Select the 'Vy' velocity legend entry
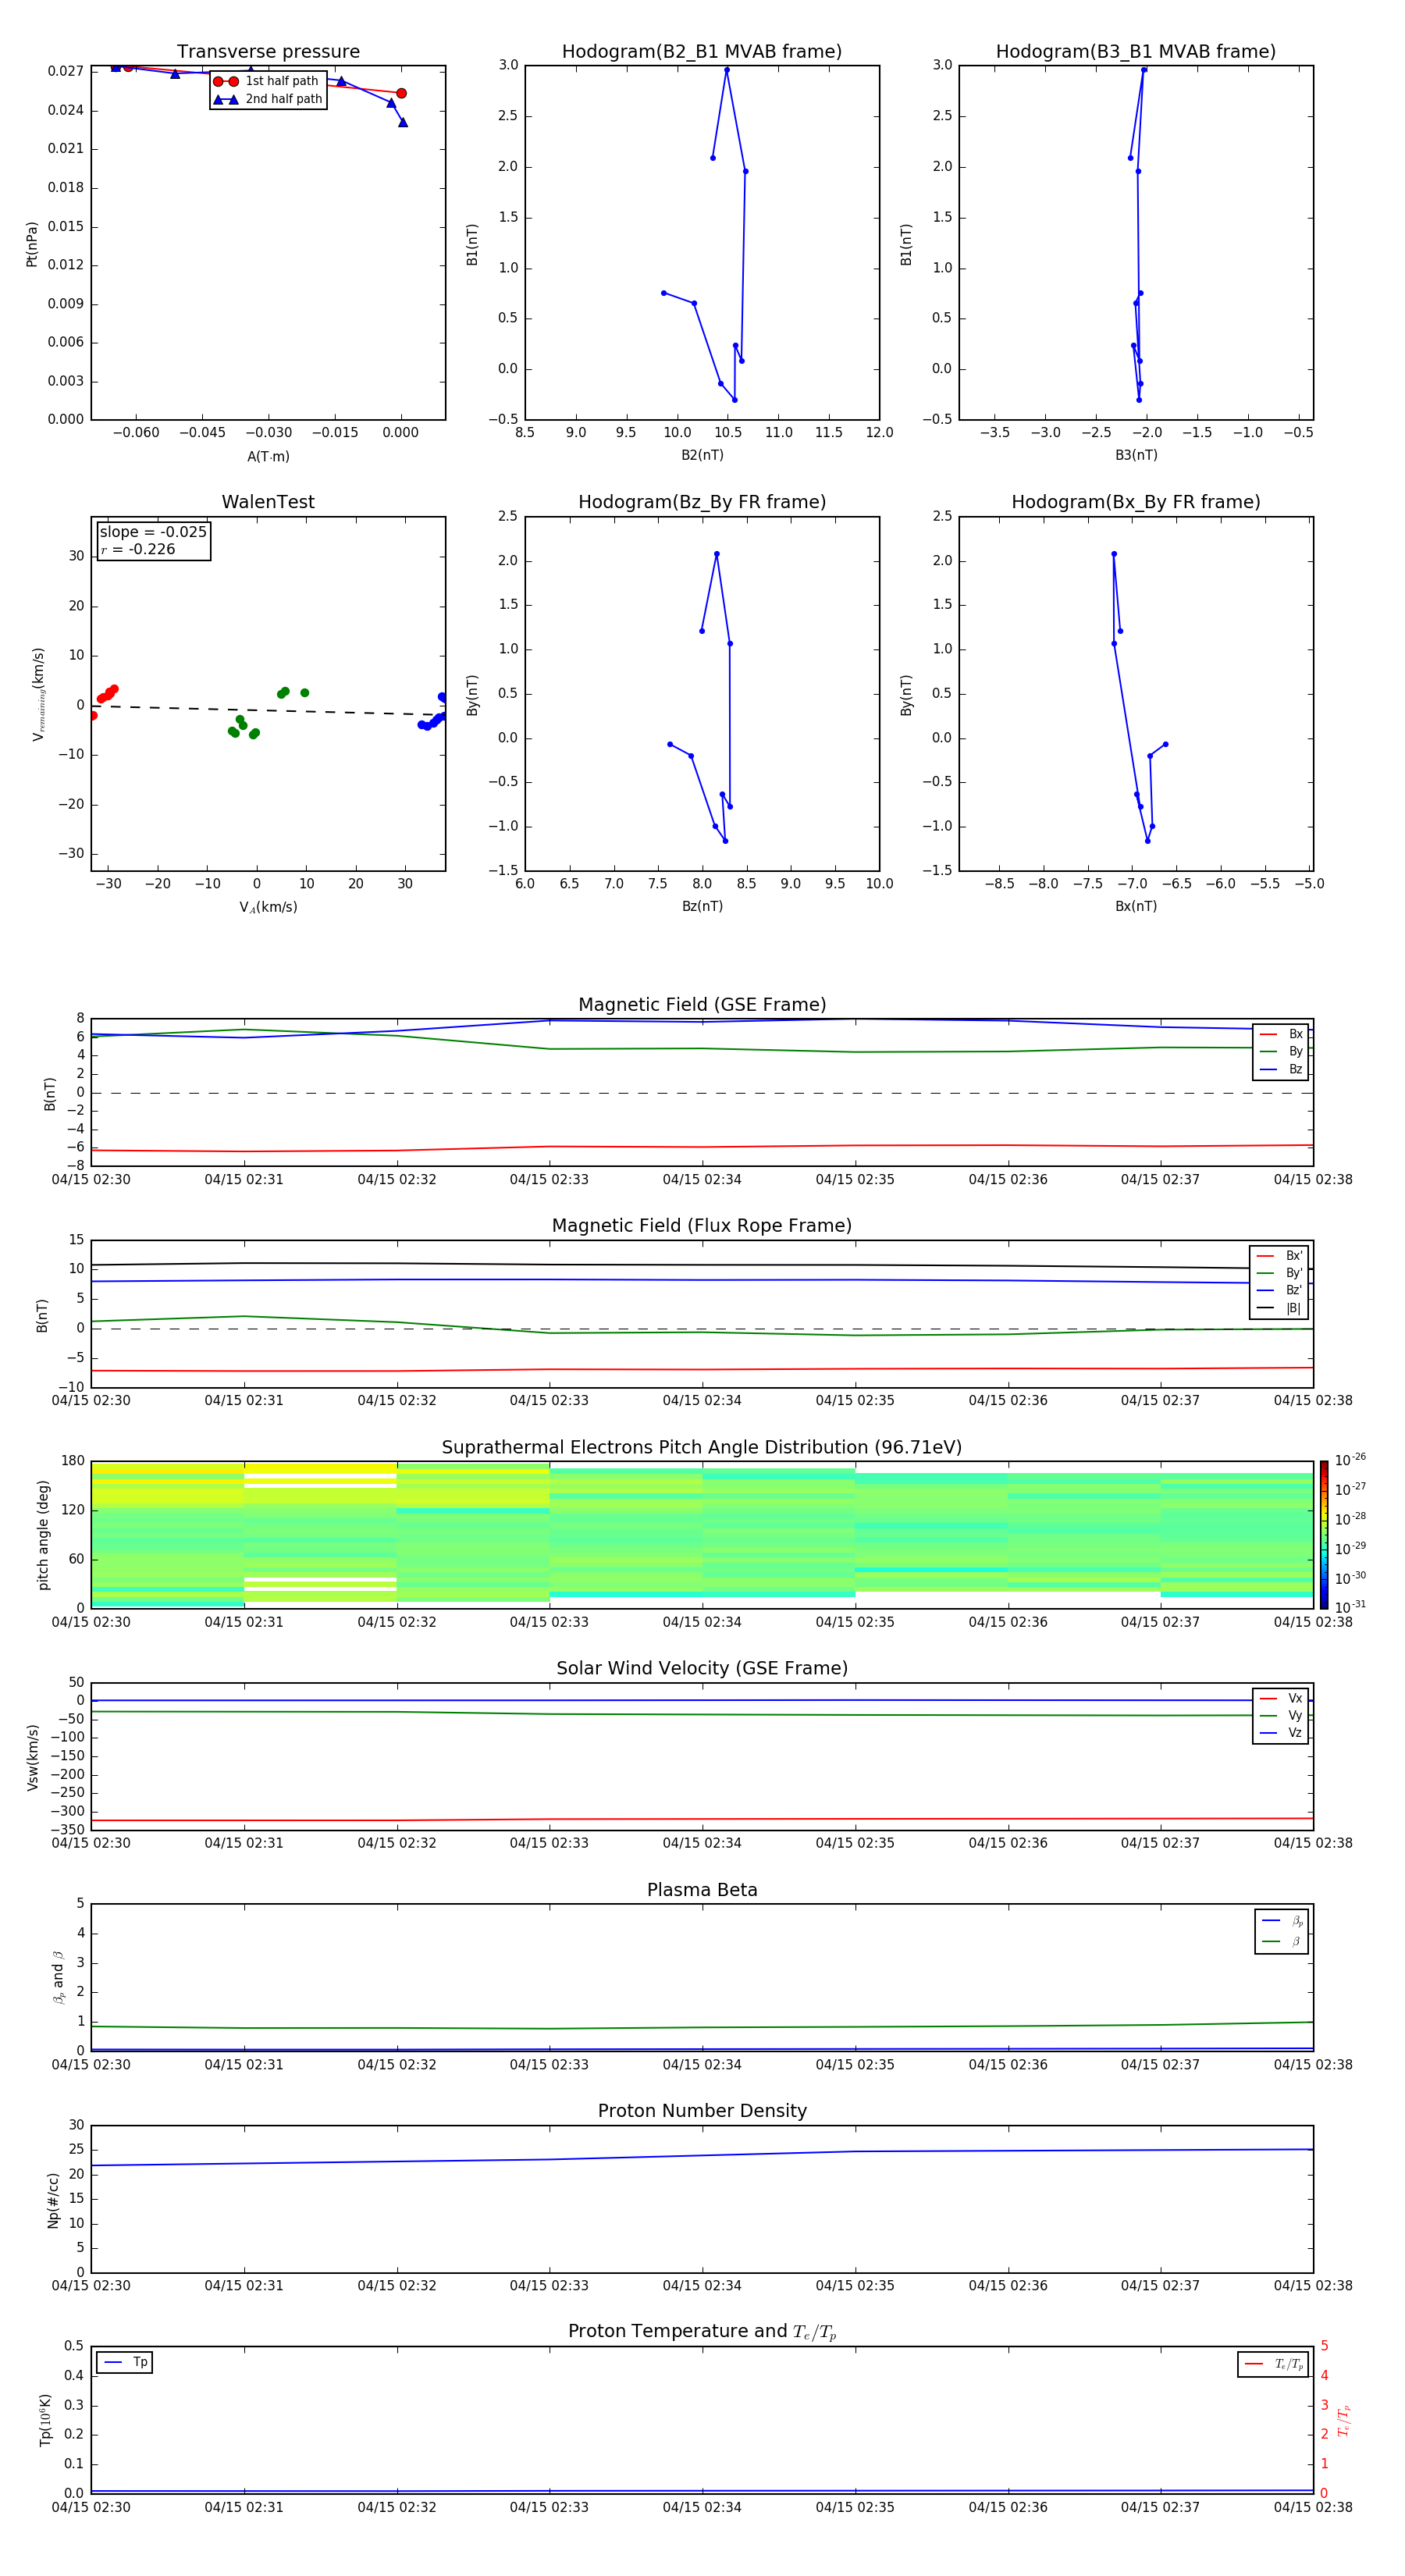 click(1281, 1716)
